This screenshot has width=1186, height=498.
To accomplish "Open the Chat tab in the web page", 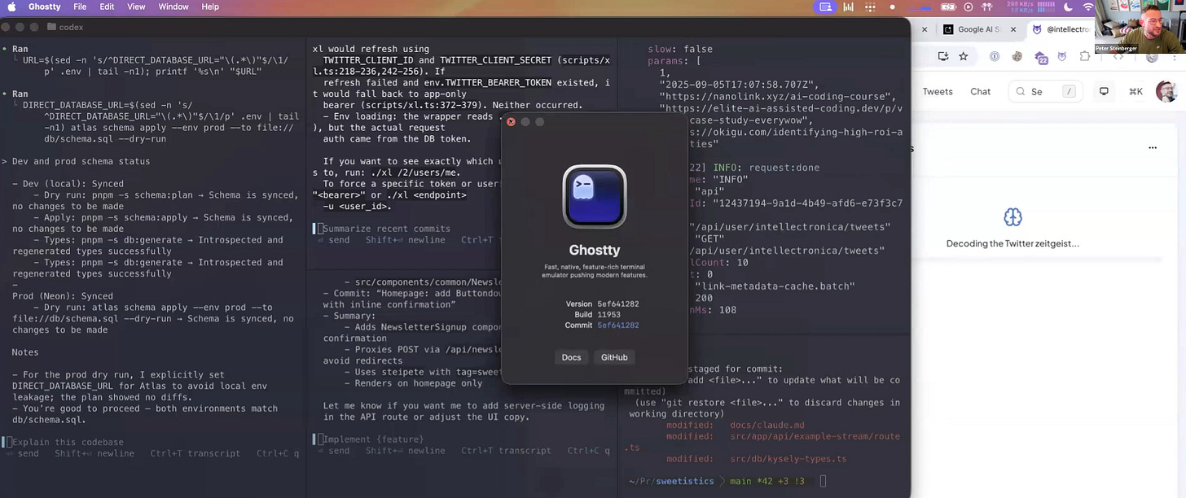I will tap(981, 91).
